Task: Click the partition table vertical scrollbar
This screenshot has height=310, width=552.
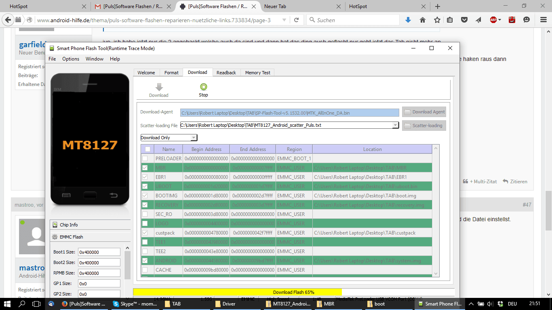Action: (436, 211)
